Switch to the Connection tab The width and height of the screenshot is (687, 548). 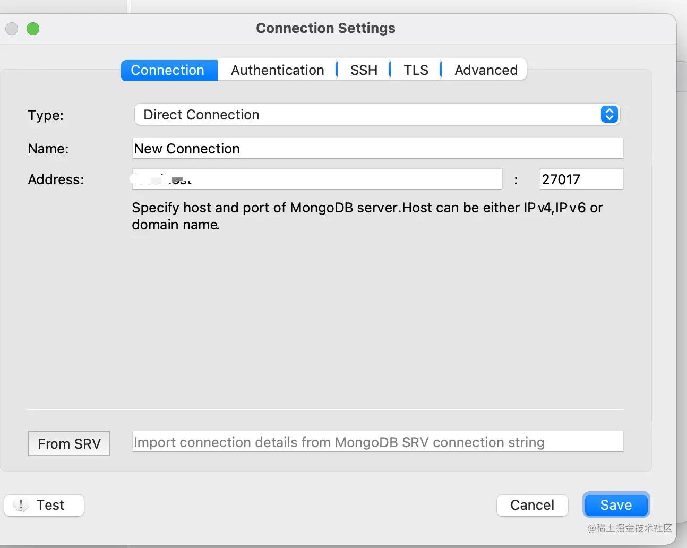(168, 70)
